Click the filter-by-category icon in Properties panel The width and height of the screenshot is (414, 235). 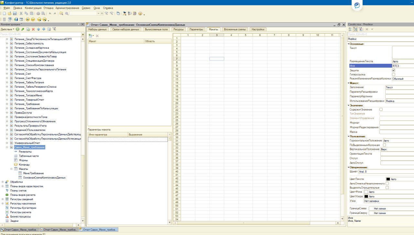(360, 29)
